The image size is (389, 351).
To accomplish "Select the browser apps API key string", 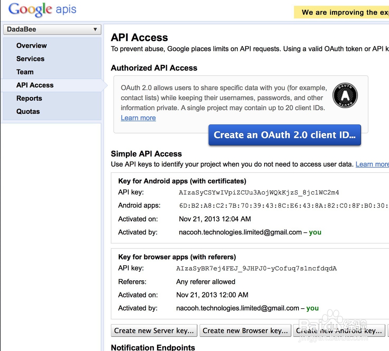I will point(256,268).
